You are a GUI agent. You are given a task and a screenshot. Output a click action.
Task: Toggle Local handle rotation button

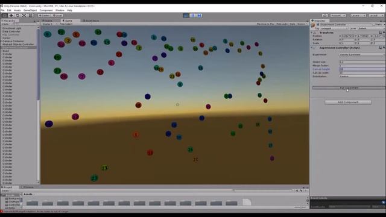click(x=57, y=16)
